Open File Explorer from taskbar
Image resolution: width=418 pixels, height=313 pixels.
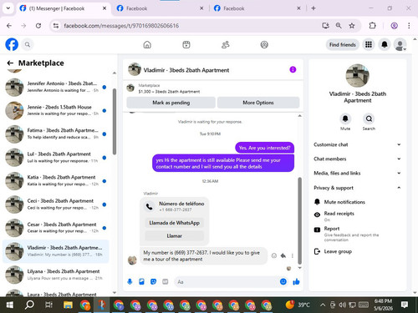[x=68, y=305]
